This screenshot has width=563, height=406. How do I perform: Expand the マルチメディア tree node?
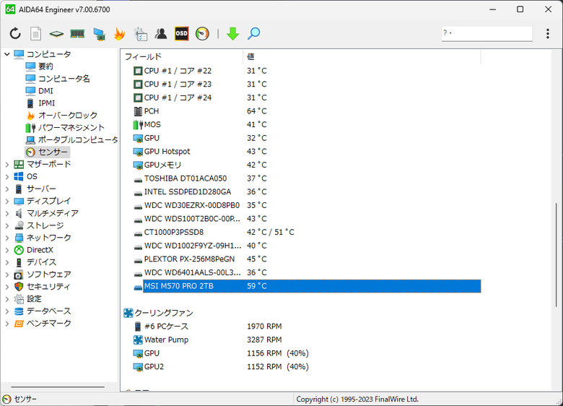(x=6, y=213)
